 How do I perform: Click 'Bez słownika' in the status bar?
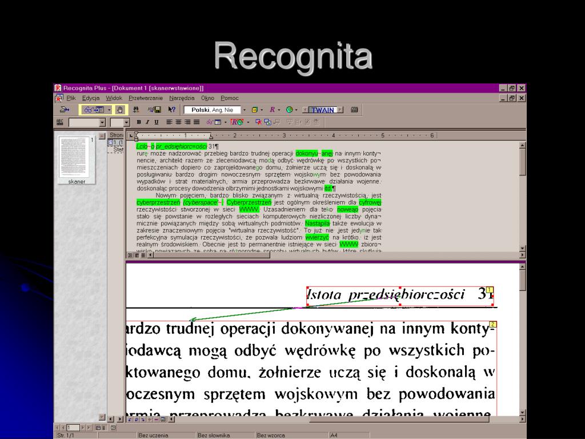point(214,435)
